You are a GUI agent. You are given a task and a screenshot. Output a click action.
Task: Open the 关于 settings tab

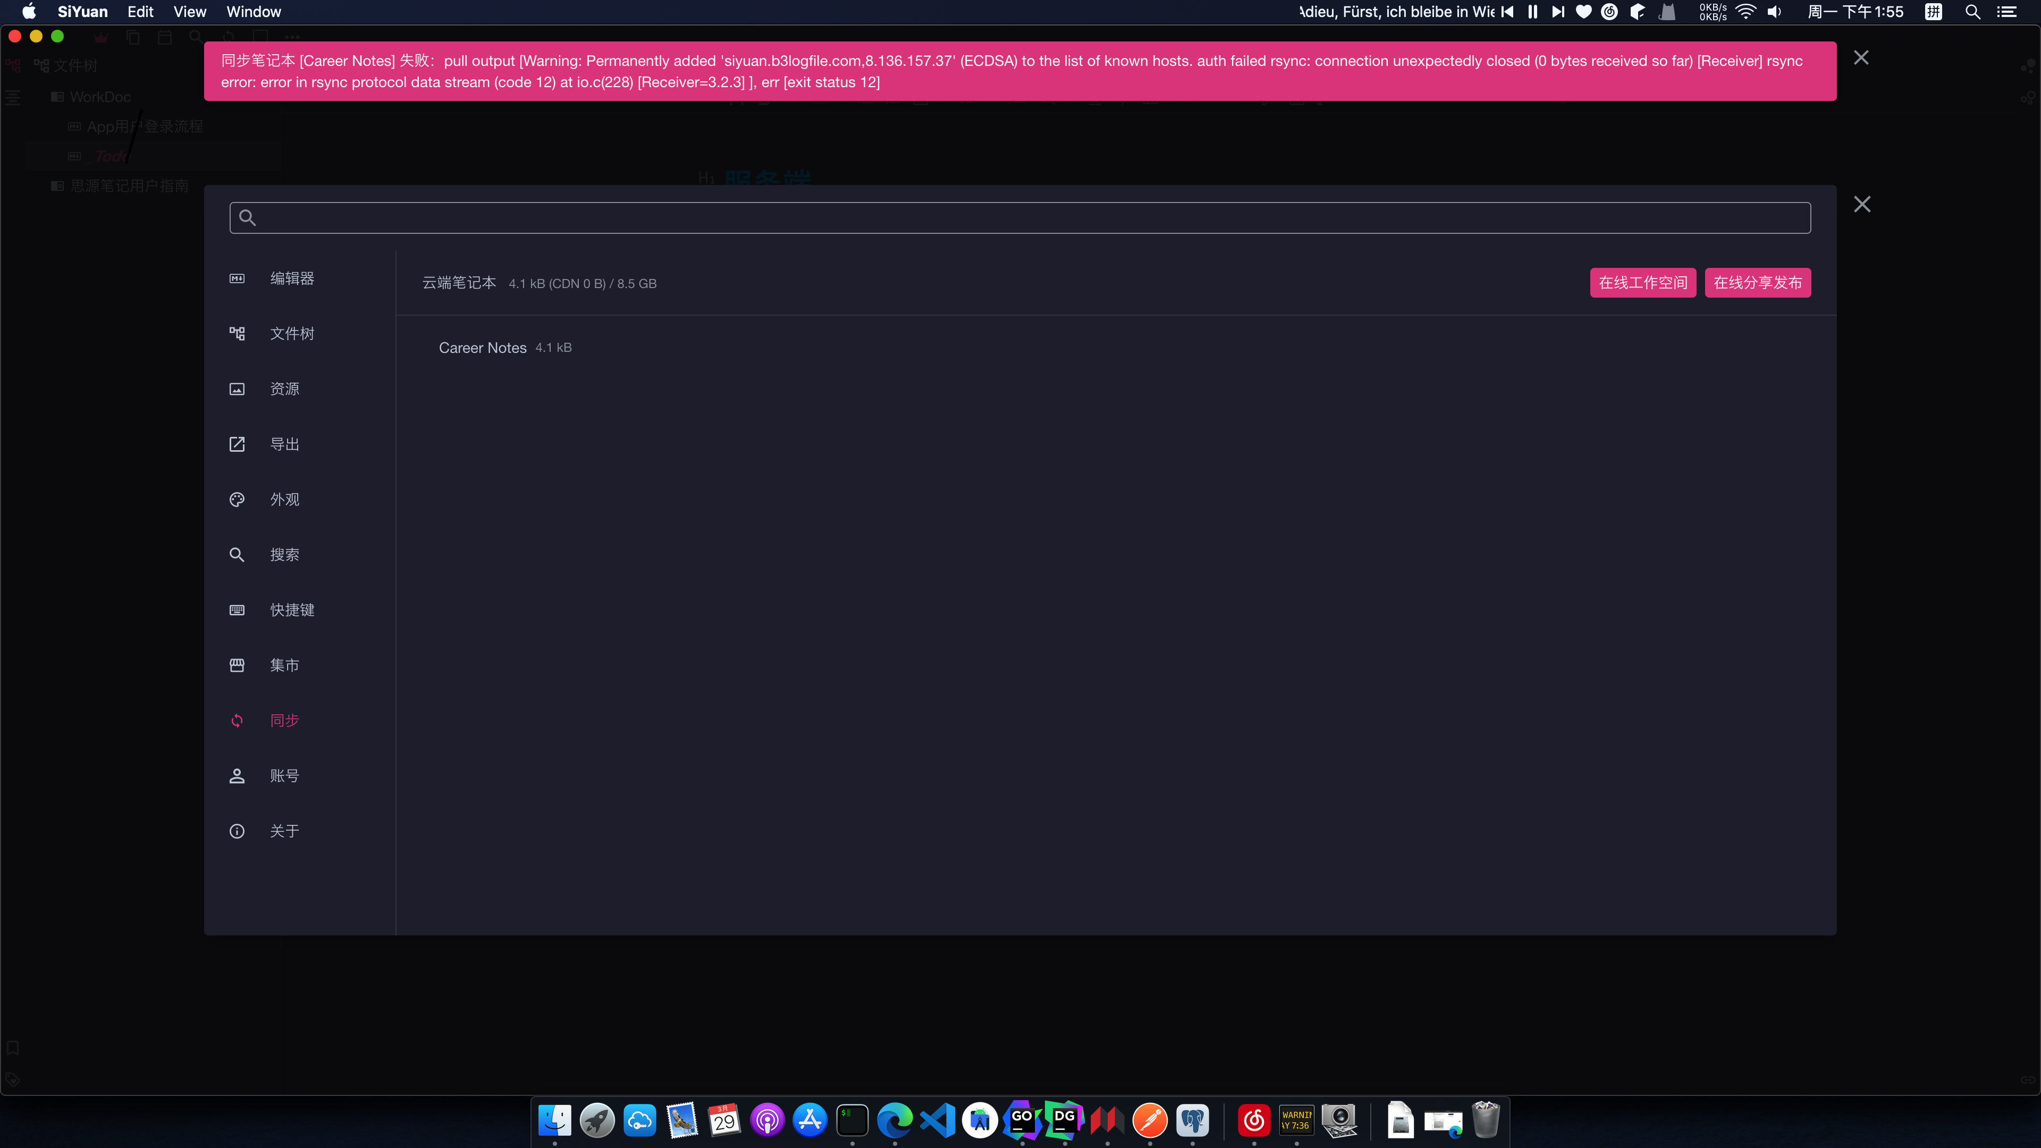click(x=299, y=831)
